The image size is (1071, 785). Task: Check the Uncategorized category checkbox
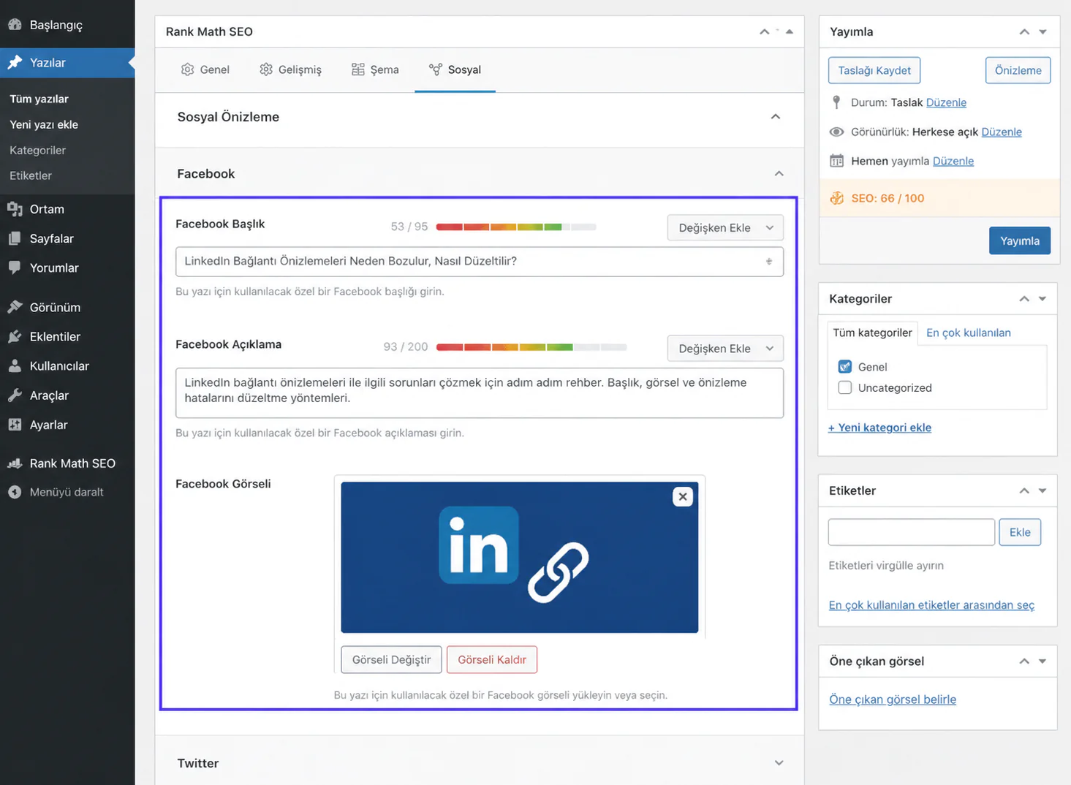(x=845, y=387)
